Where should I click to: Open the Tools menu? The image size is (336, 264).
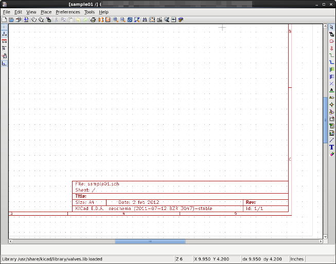90,12
